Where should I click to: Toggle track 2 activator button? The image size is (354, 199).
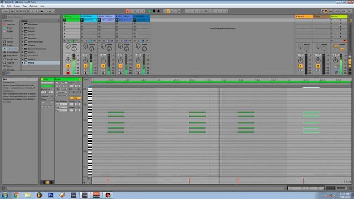tap(86, 66)
